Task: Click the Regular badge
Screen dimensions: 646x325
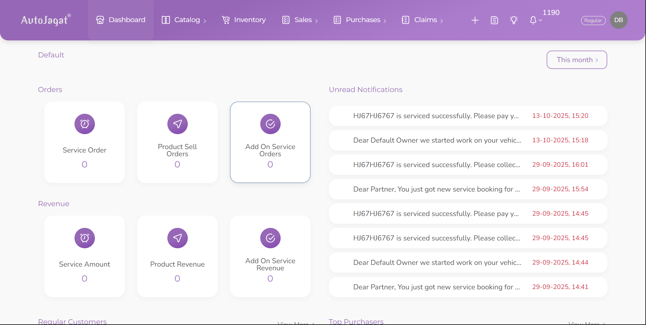Action: (593, 20)
